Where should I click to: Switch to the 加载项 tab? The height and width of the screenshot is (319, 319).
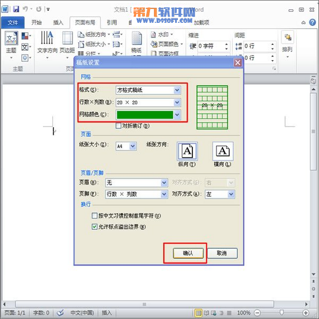[x=201, y=22]
